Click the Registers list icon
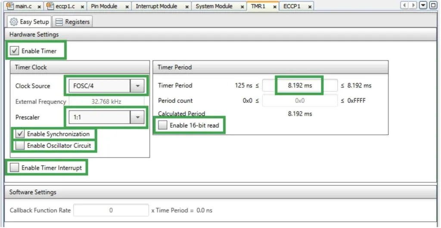Image resolution: width=441 pixels, height=228 pixels. (x=59, y=22)
